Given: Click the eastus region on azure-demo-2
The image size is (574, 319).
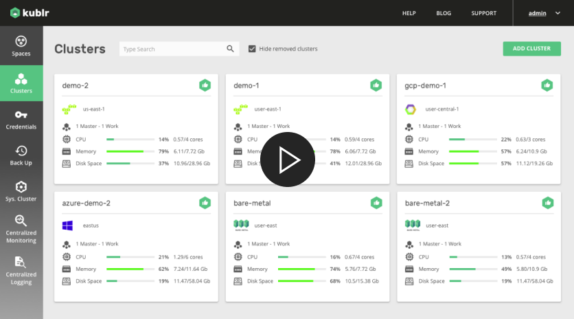Looking at the screenshot, I should 91,225.
